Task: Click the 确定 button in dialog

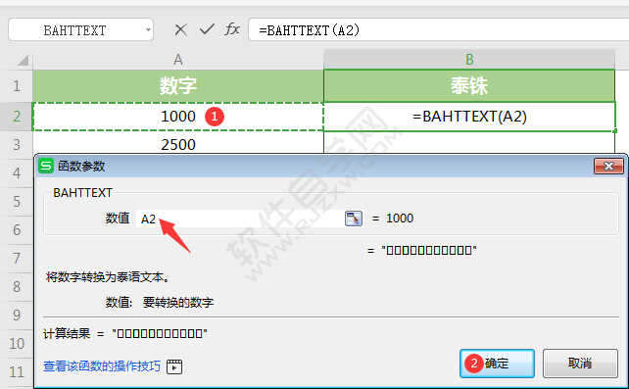Action: pyautogui.click(x=497, y=364)
